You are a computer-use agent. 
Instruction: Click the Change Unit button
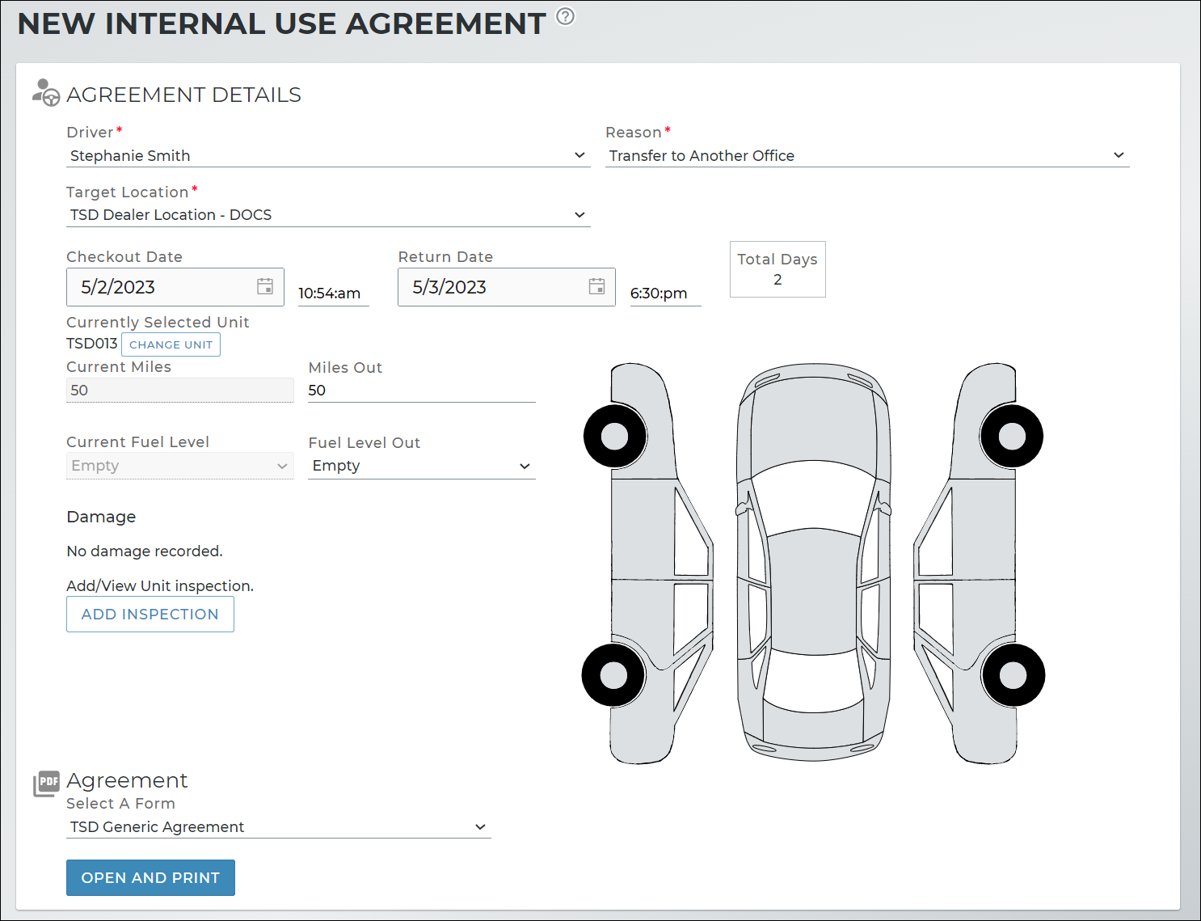(x=171, y=344)
